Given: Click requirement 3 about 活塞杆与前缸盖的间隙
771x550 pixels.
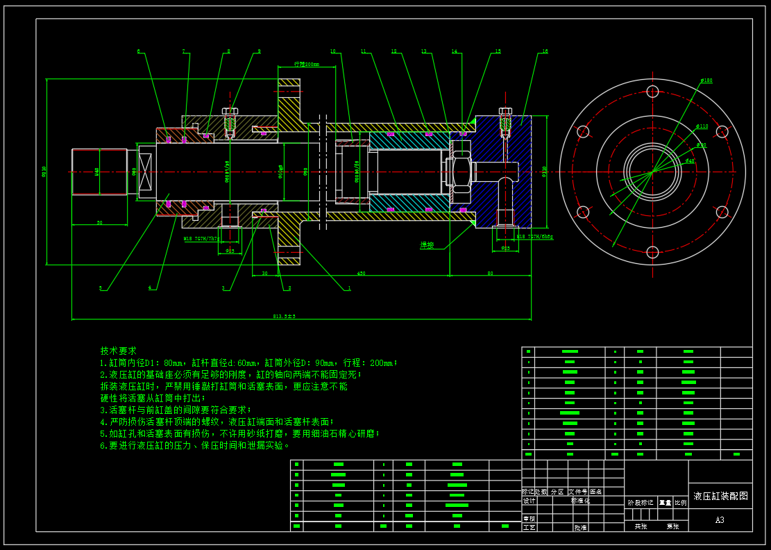Looking at the screenshot, I should [x=176, y=410].
